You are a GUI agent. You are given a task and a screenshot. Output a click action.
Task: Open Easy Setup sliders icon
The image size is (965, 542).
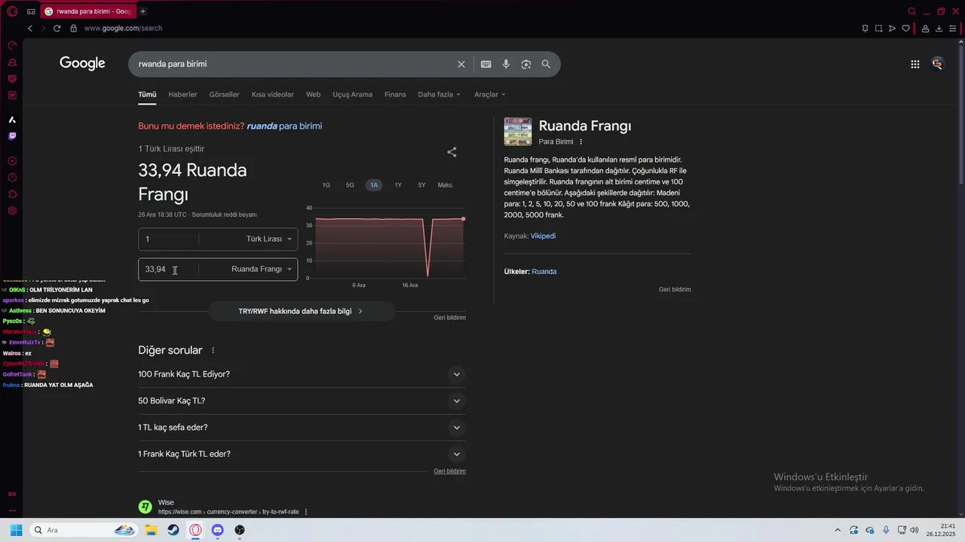coord(953,29)
